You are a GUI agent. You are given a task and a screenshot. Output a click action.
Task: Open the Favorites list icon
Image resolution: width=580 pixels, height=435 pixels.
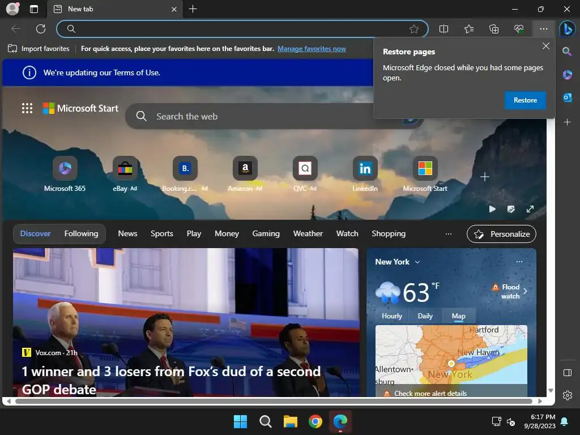[x=468, y=29]
